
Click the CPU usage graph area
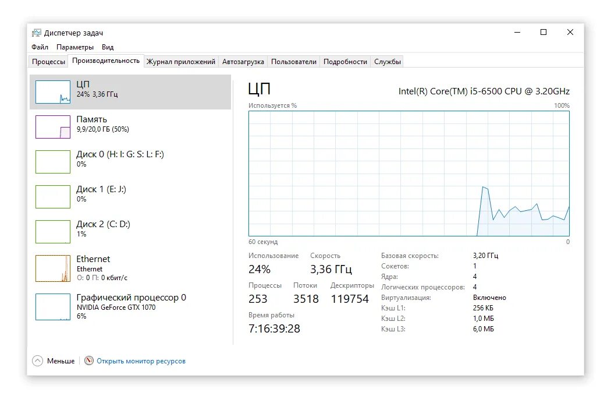(x=409, y=174)
